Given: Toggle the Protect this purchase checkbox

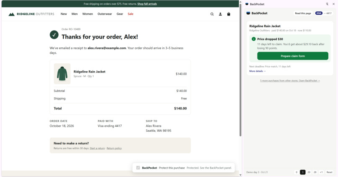Looking at the screenshot, I should (138, 168).
